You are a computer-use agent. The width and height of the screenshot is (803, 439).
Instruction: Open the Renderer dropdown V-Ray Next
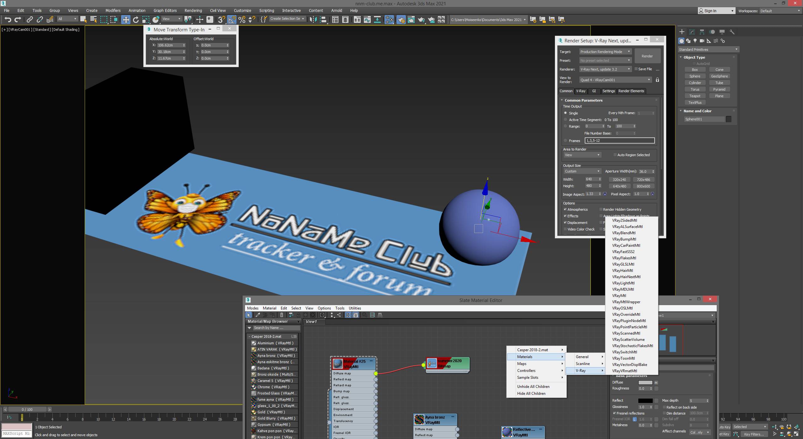[605, 69]
